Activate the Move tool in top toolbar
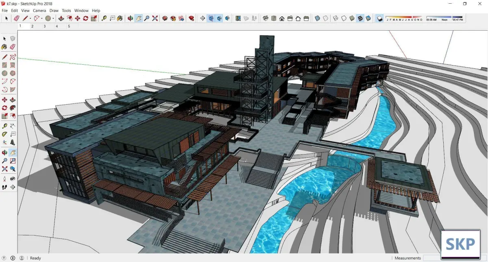This screenshot has height=262, width=488. click(x=77, y=18)
